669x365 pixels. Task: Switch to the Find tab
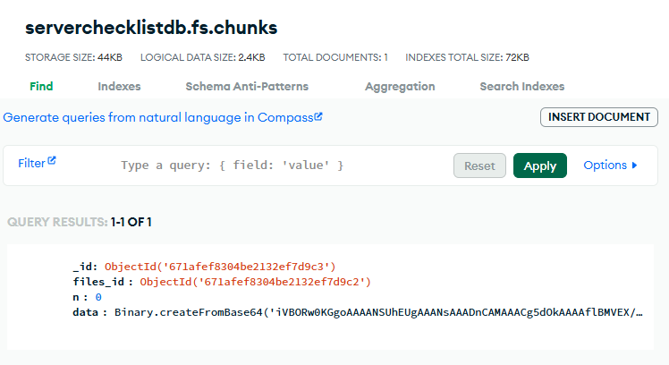tap(41, 86)
